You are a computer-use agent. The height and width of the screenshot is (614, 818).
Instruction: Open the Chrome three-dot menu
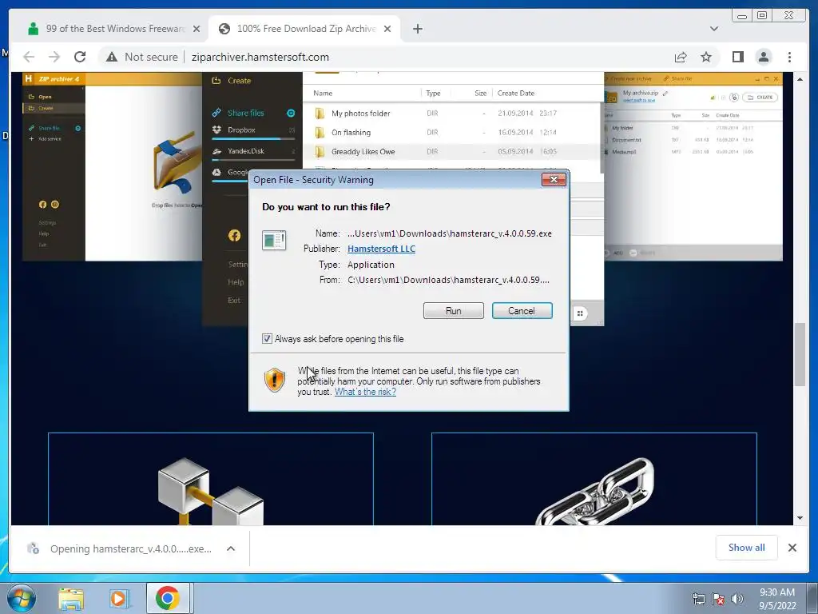(789, 57)
